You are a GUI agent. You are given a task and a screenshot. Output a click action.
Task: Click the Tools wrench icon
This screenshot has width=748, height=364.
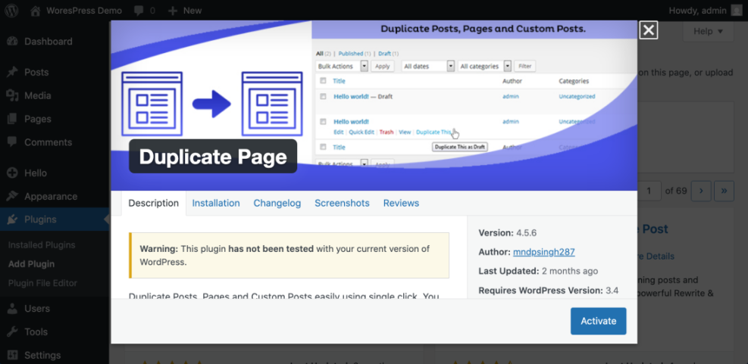point(12,331)
